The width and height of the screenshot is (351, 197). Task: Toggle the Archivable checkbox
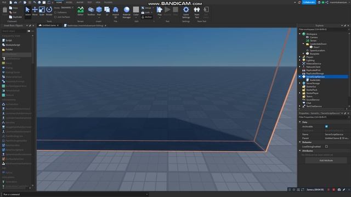(326, 126)
